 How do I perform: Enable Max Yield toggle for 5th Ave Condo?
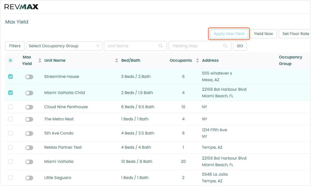[x=29, y=133]
